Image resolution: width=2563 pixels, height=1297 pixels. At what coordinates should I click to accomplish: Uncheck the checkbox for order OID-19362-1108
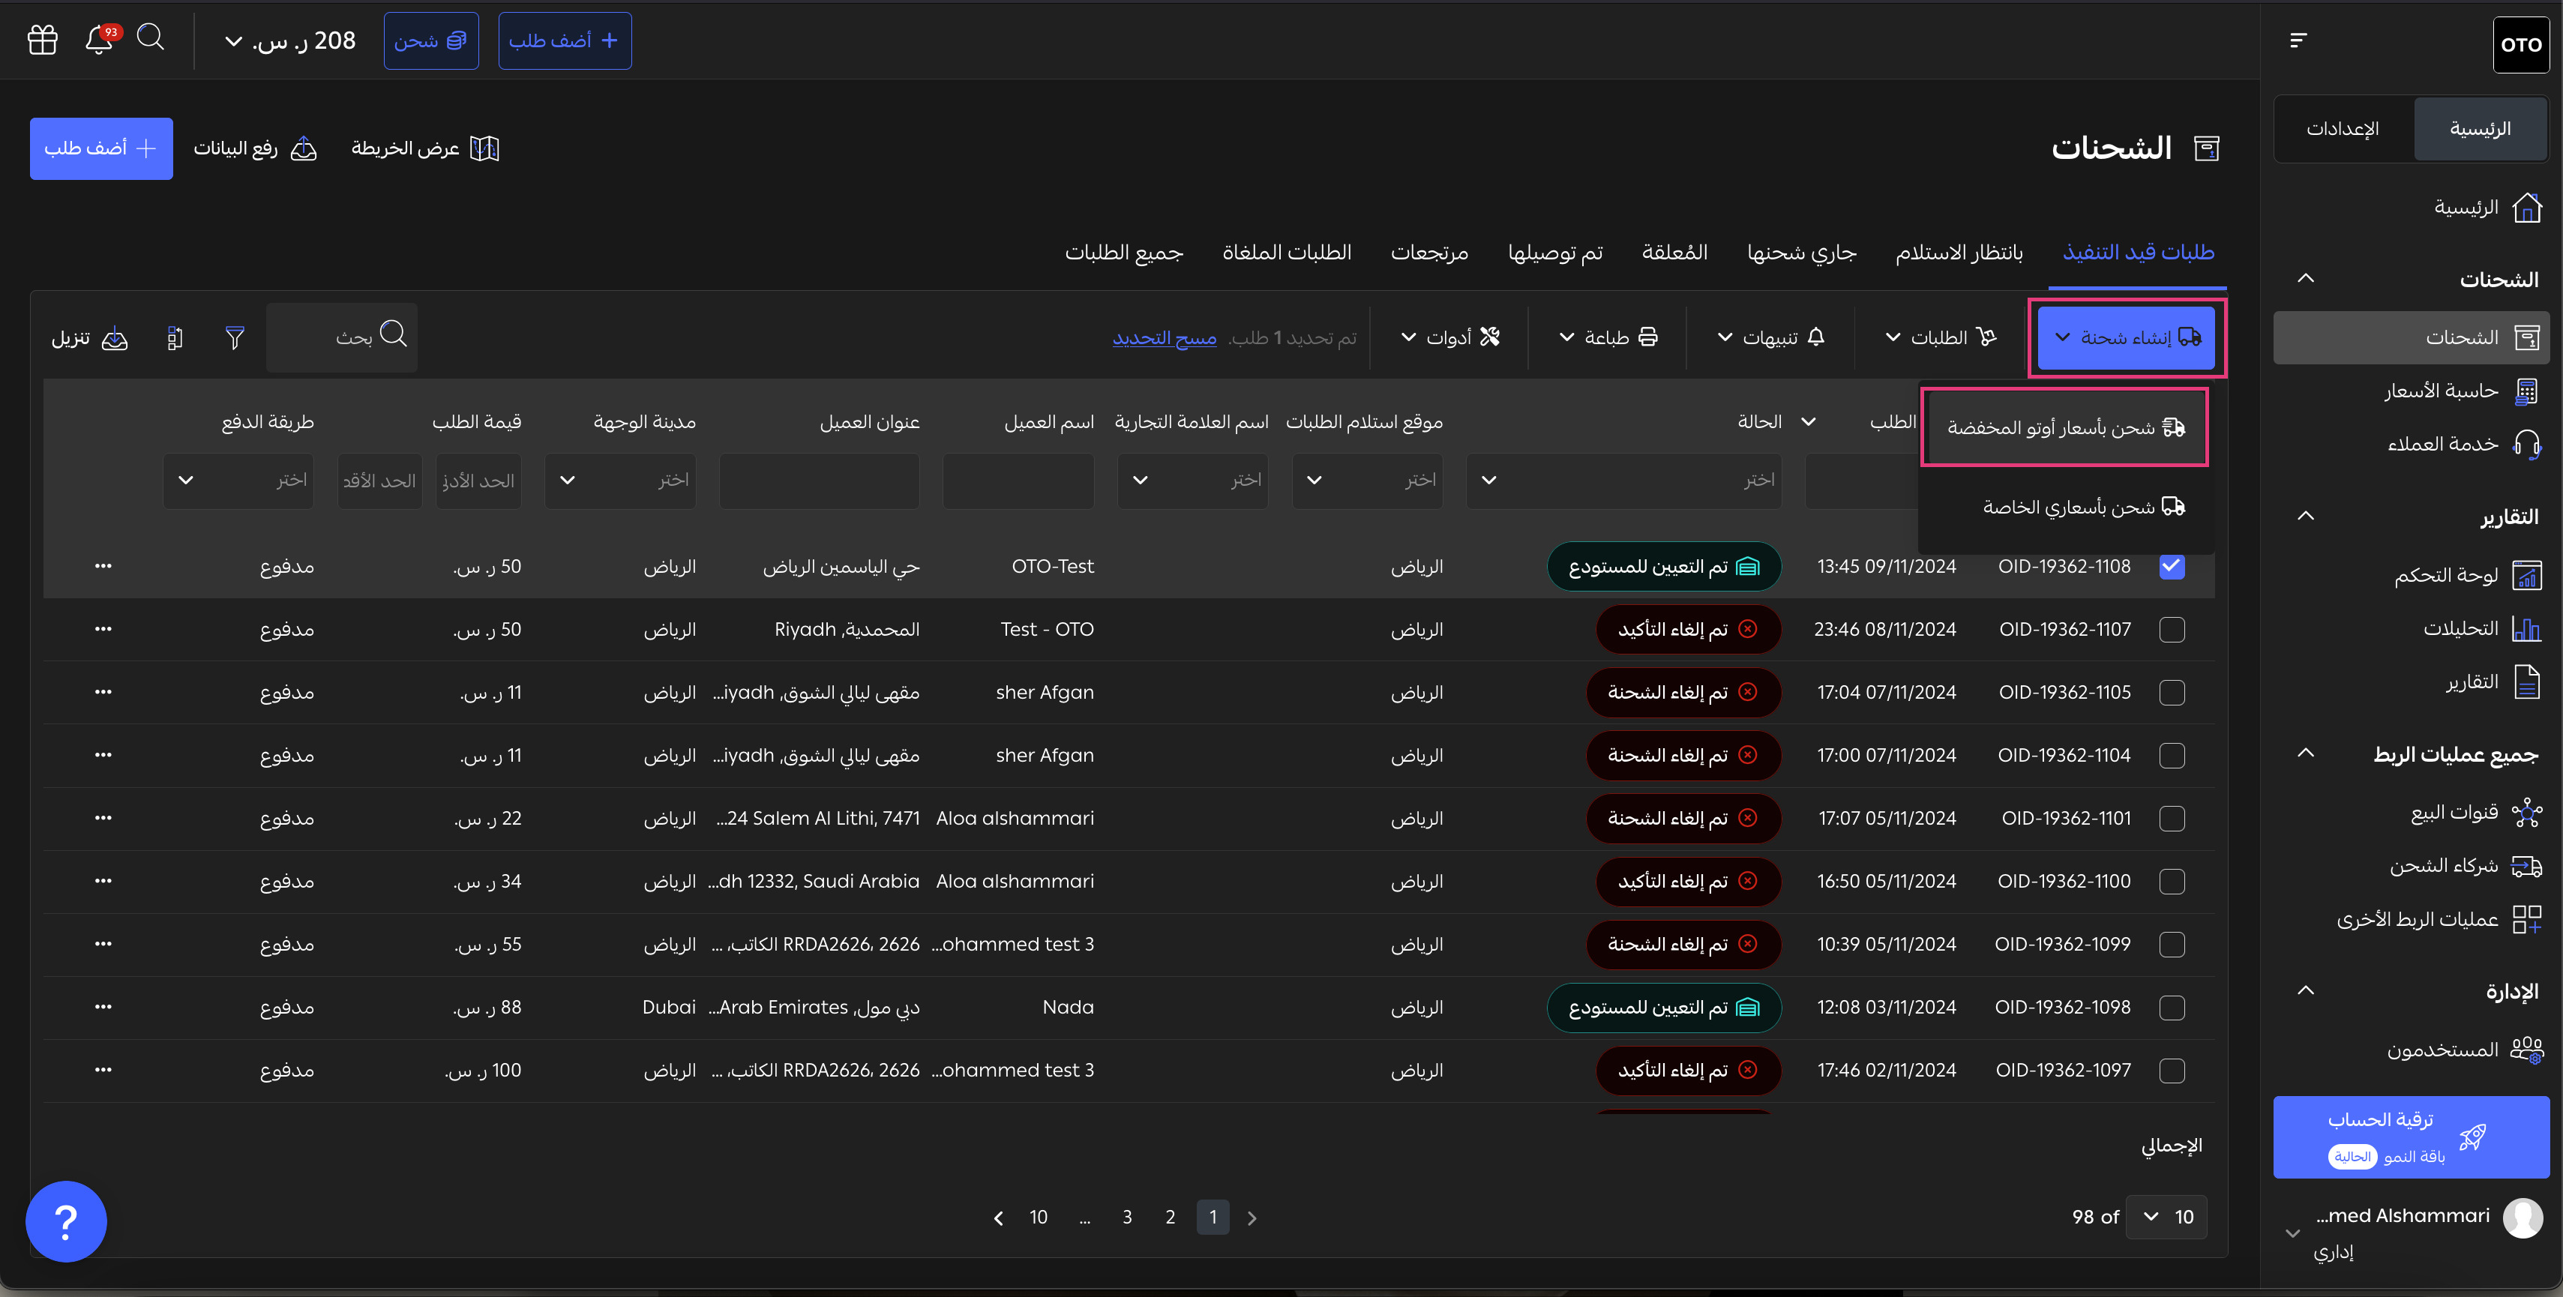[x=2171, y=567]
